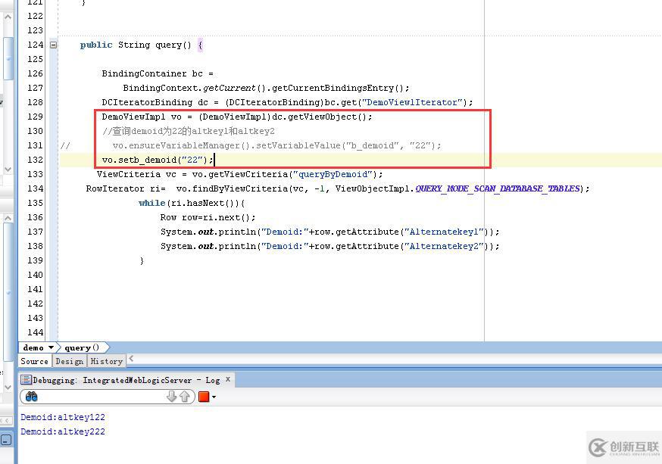The width and height of the screenshot is (662, 464).
Task: Switch to the Source tab
Action: tap(35, 361)
